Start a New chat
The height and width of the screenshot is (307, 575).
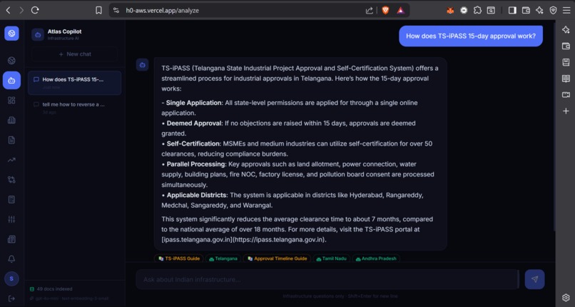(74, 54)
